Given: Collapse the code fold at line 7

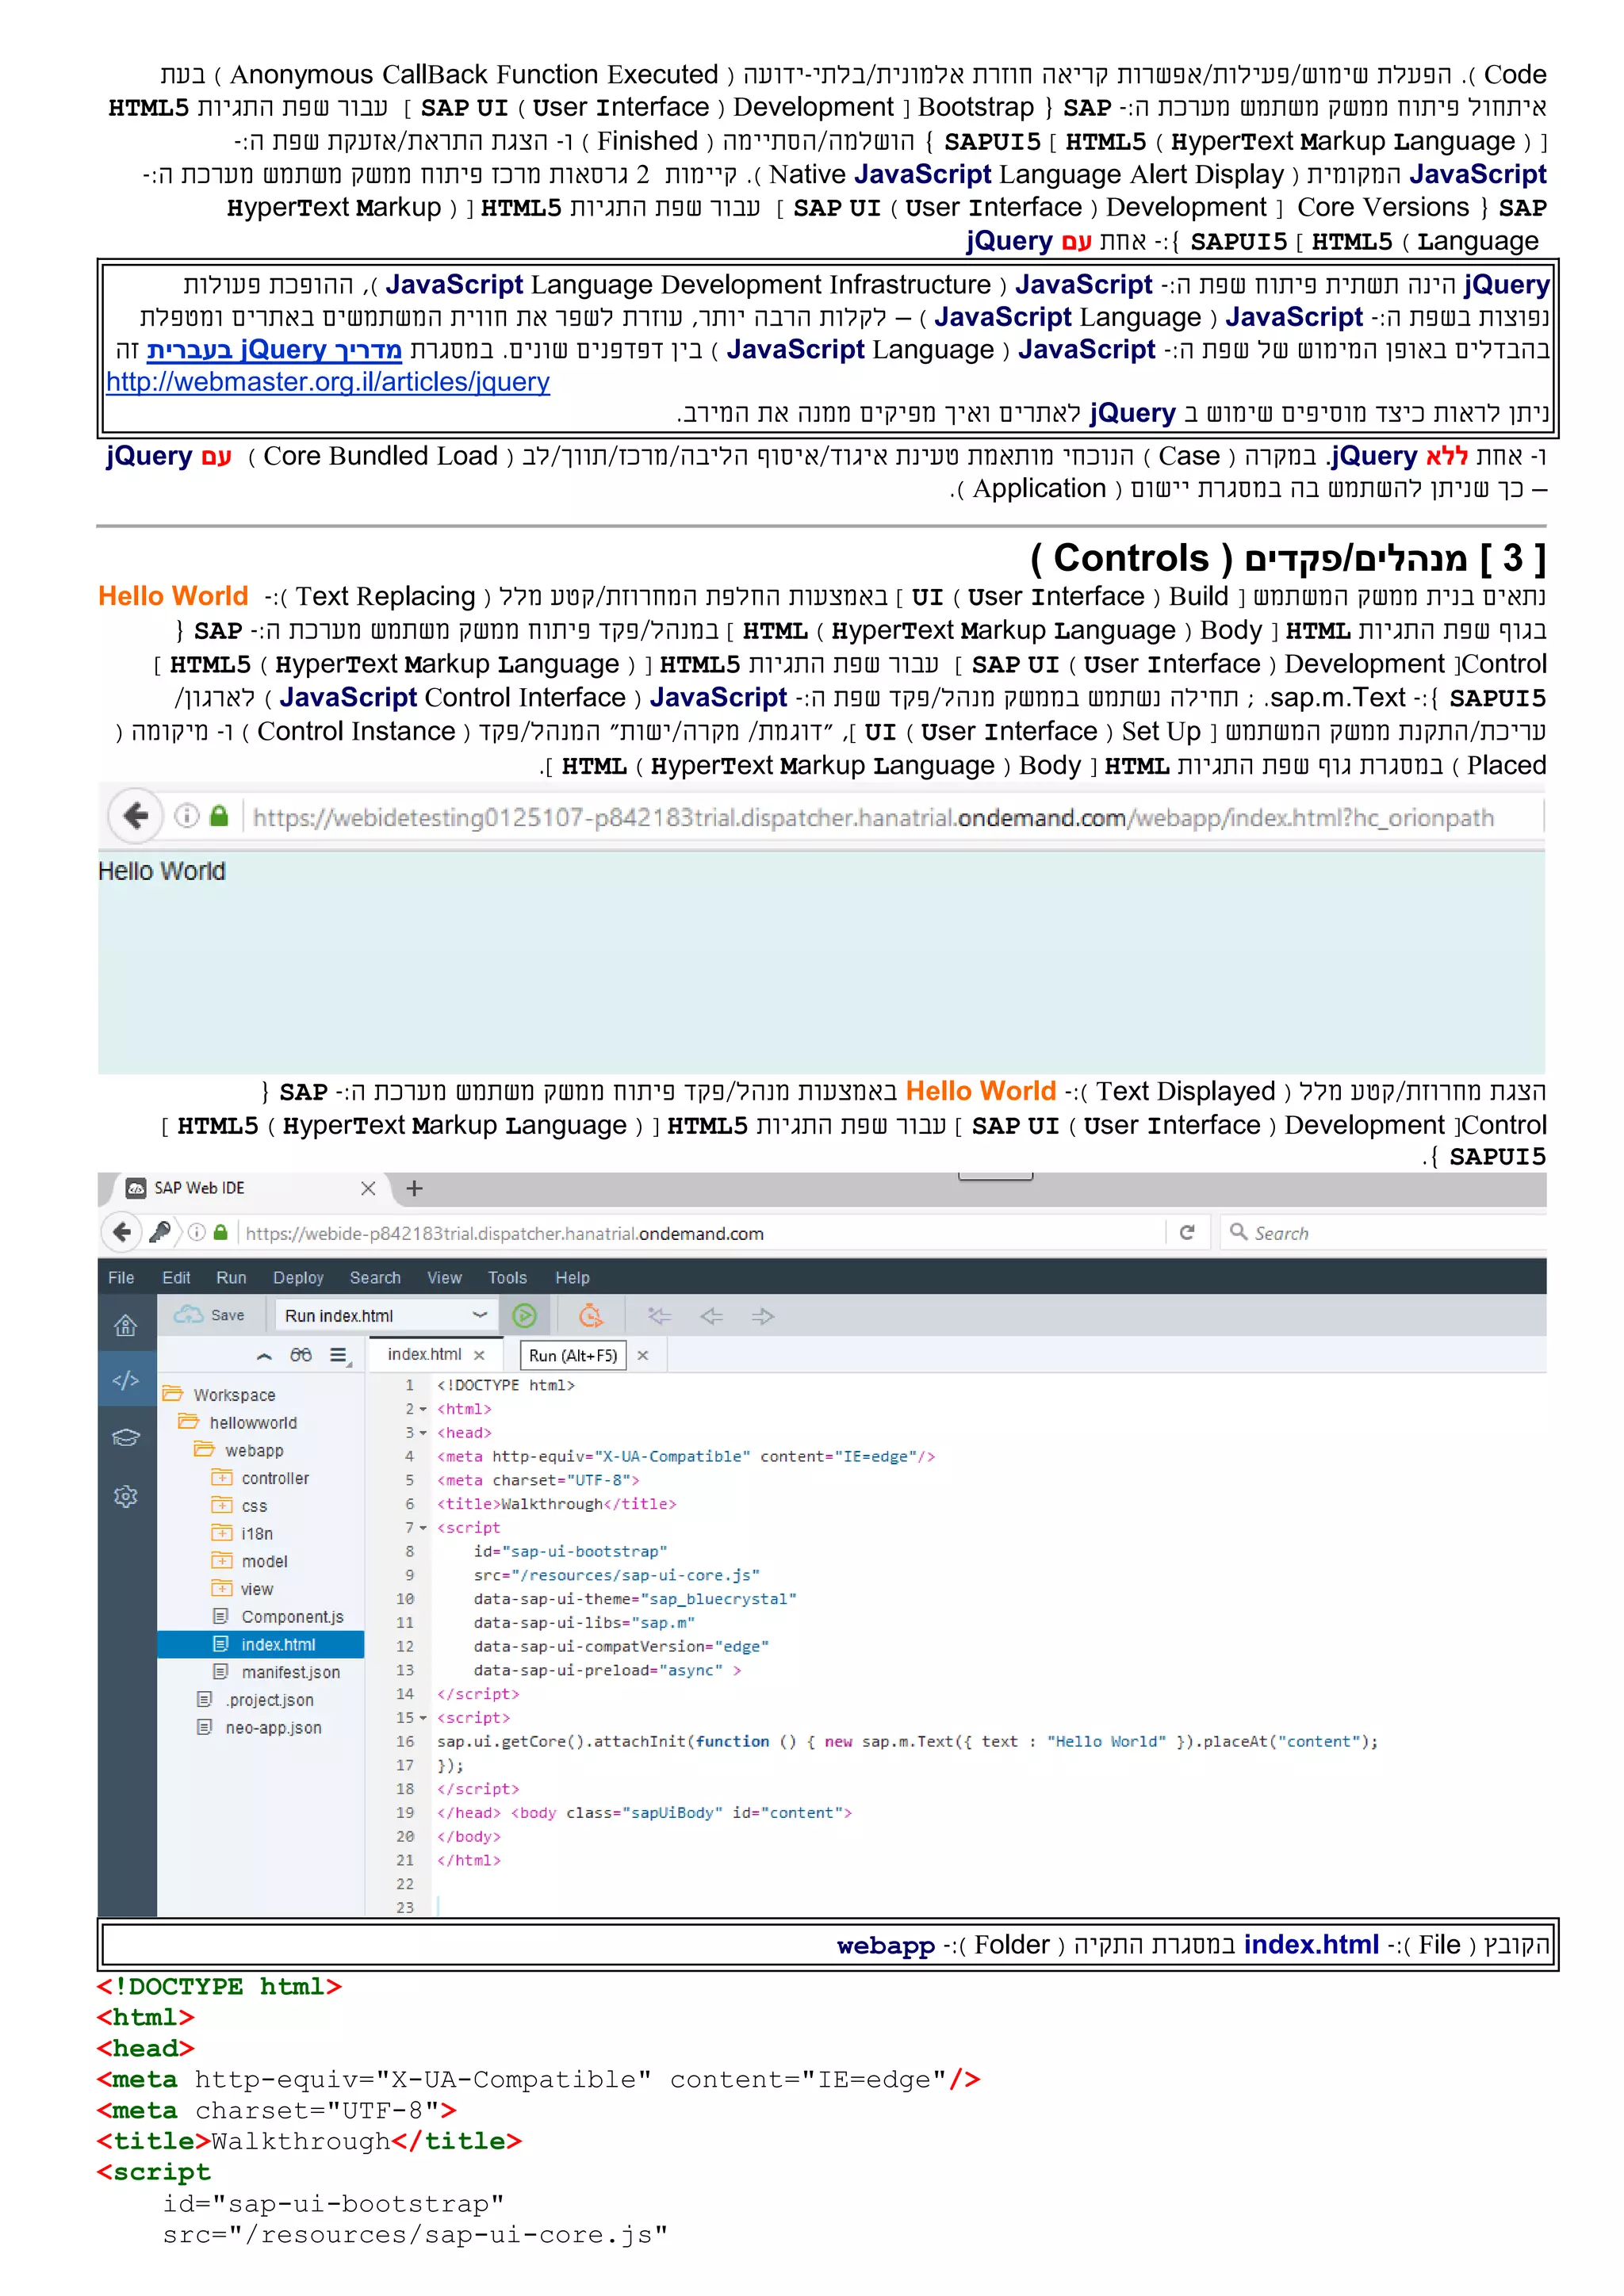Looking at the screenshot, I should point(423,1528).
